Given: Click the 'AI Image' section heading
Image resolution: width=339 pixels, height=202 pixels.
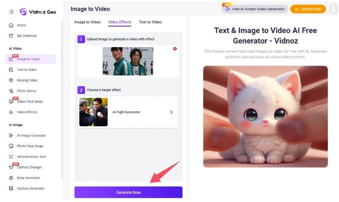Looking at the screenshot, I should tap(16, 125).
